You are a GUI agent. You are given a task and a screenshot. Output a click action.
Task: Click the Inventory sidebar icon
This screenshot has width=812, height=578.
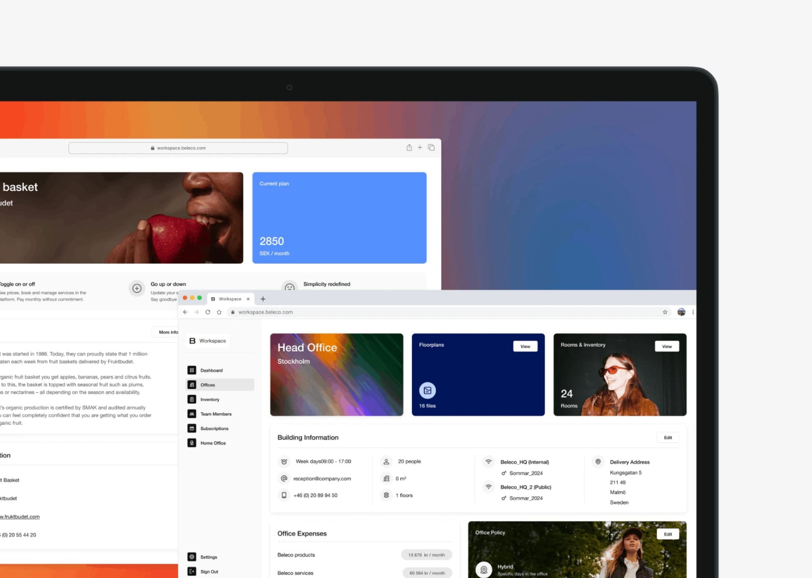click(x=192, y=400)
